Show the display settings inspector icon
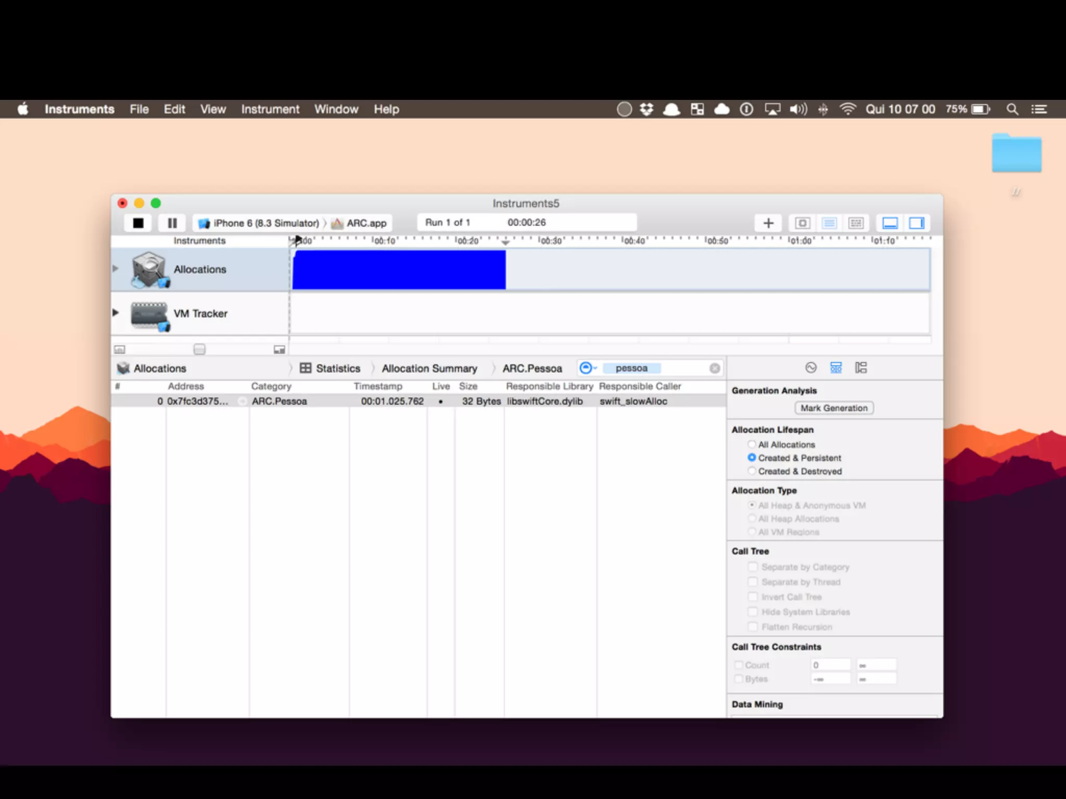Image resolution: width=1066 pixels, height=799 pixels. click(836, 368)
